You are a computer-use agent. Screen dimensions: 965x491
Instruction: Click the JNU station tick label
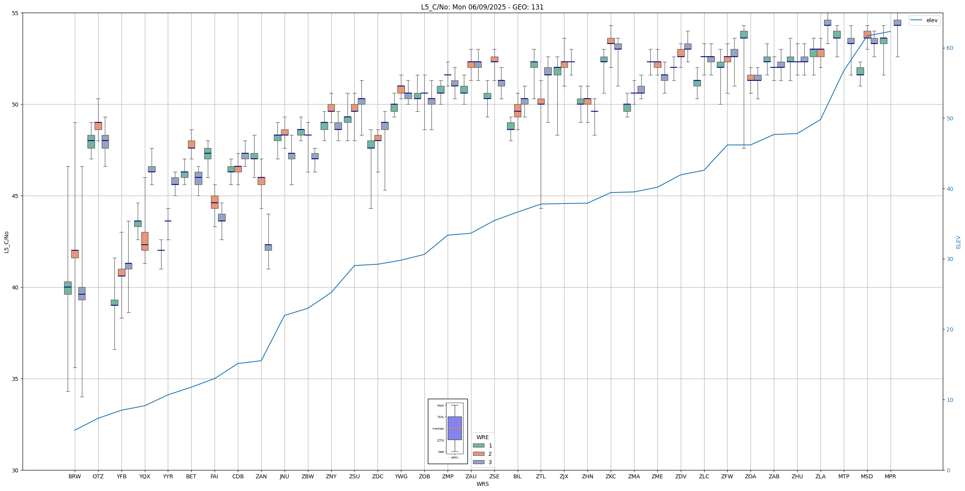[x=284, y=476]
